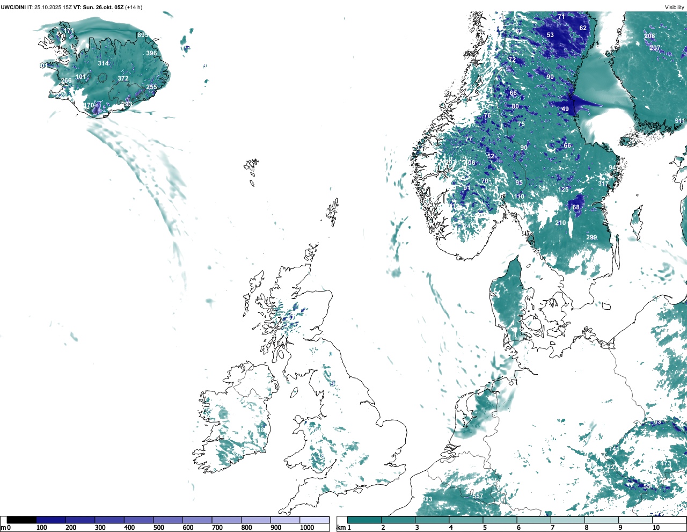This screenshot has height=532, width=687.
Task: Click the '10' km legend tick label
Action: pyautogui.click(x=656, y=528)
